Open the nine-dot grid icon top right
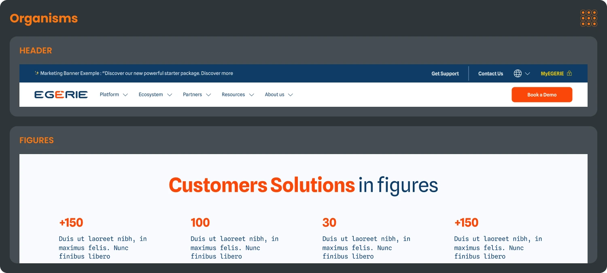The height and width of the screenshot is (273, 607). coord(588,18)
